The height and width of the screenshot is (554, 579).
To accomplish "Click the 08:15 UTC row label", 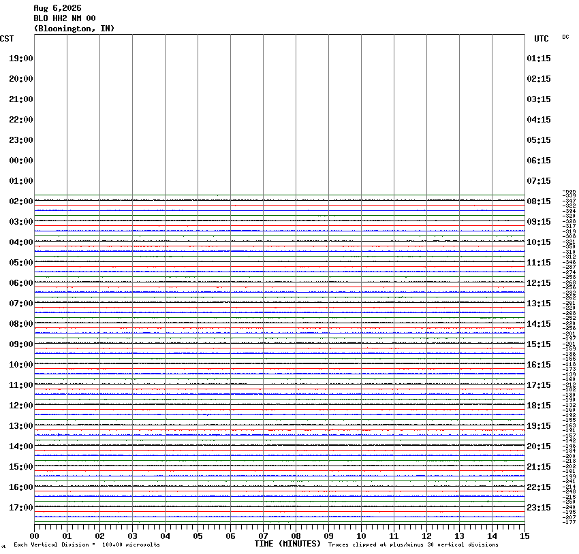I will 539,201.
